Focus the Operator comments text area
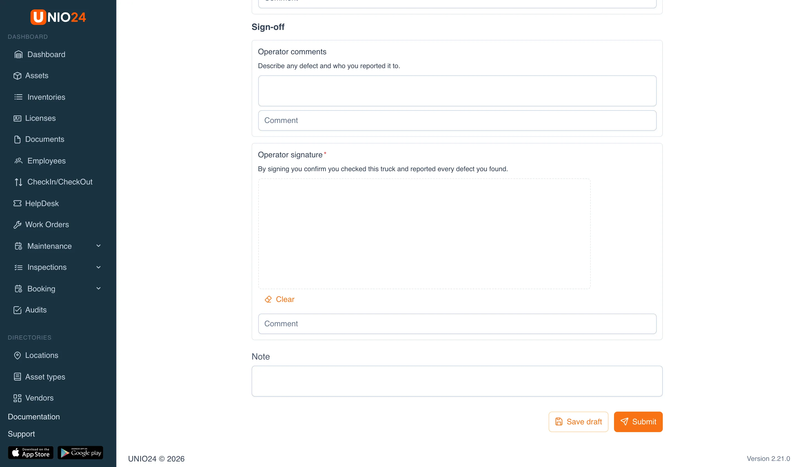 point(457,91)
